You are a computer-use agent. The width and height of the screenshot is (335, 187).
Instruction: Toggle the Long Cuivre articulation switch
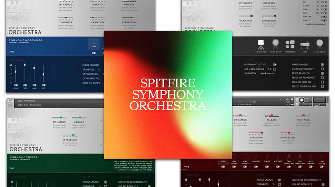pos(234,167)
